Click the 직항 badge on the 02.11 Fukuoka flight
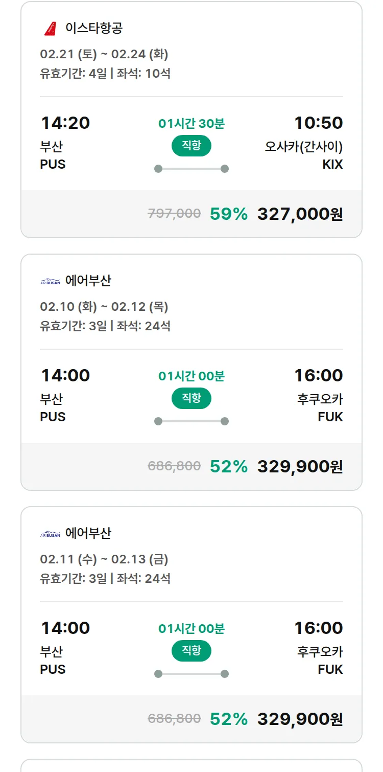The image size is (383, 772). [191, 651]
